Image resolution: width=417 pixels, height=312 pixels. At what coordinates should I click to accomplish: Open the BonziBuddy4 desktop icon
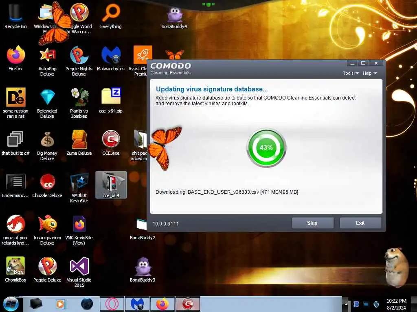[x=174, y=17]
